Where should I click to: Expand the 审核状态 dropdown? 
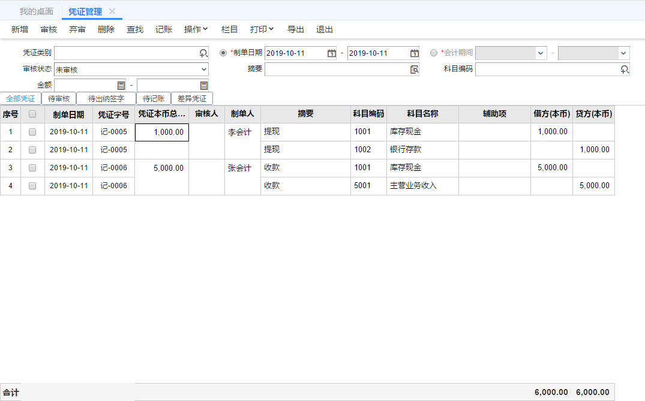pyautogui.click(x=203, y=70)
